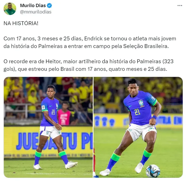Open the @mmurilodias handle link

35,12
